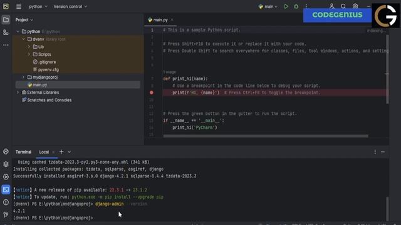Image resolution: width=401 pixels, height=225 pixels.
Task: Open Services tool window icon
Action: click(x=6, y=177)
